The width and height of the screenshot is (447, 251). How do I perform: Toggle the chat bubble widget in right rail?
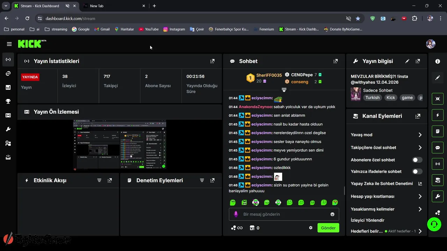click(x=438, y=147)
